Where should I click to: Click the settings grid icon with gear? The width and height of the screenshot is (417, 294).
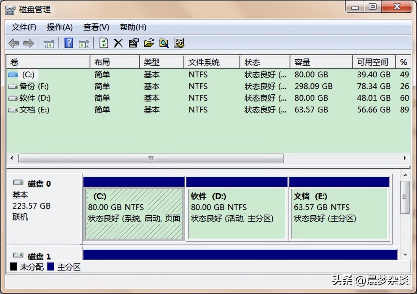pos(179,43)
